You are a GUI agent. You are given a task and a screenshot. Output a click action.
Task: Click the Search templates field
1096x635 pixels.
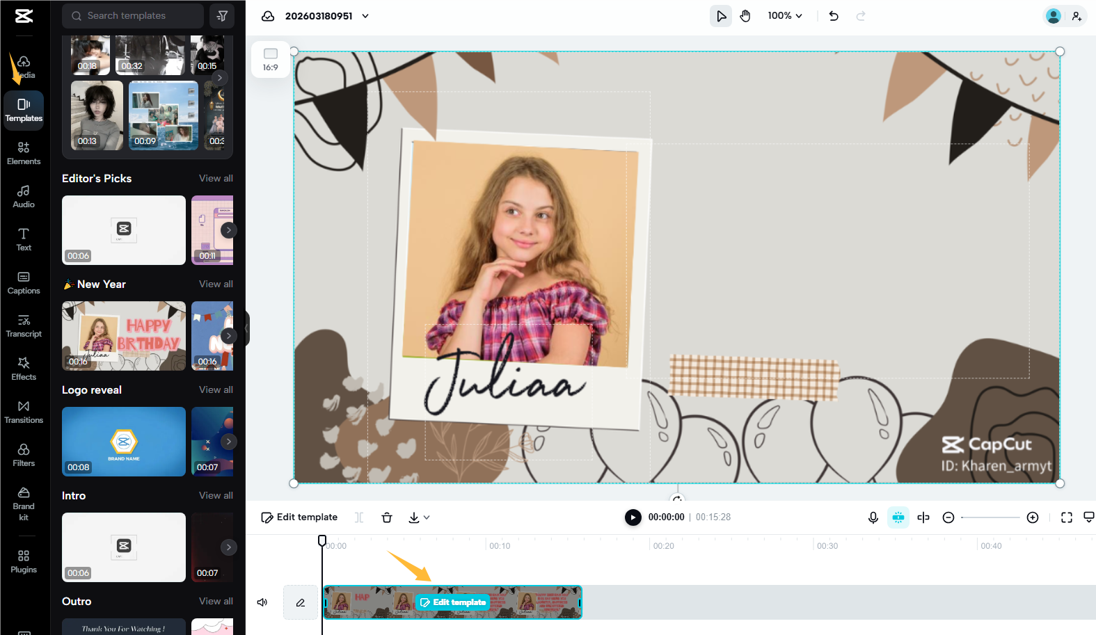tap(133, 16)
